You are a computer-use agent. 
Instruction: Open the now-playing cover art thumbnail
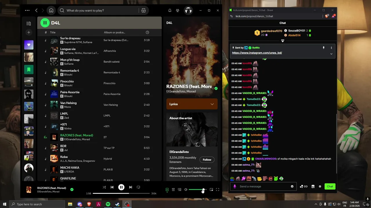[29, 190]
